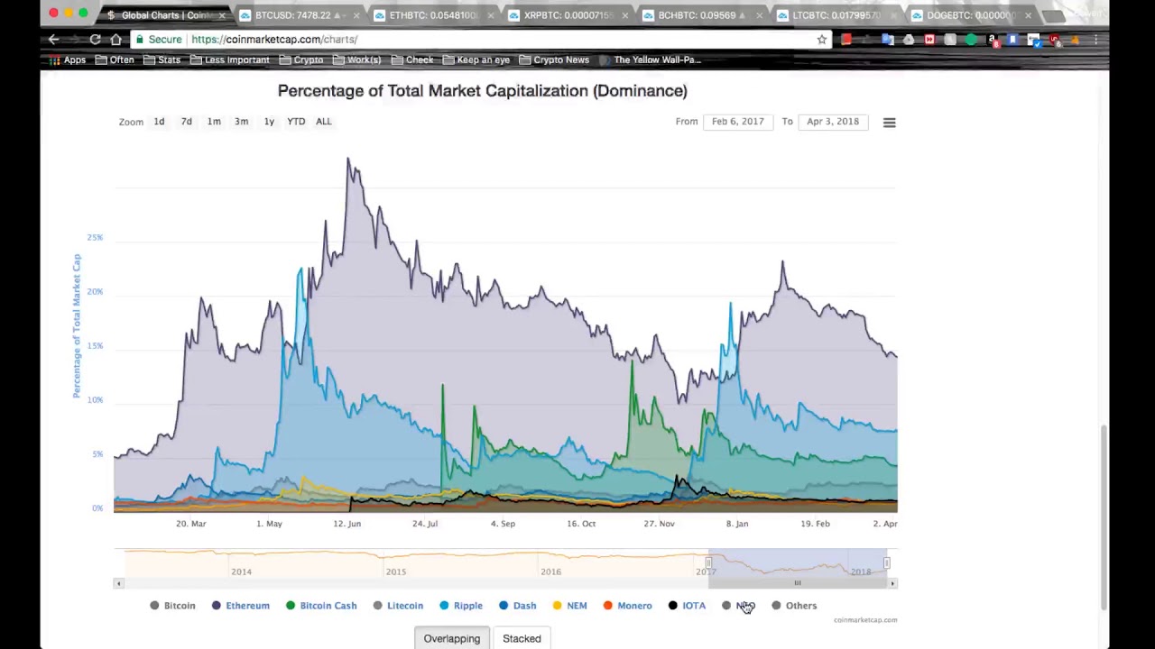Toggle Others series in the legend

[793, 606]
